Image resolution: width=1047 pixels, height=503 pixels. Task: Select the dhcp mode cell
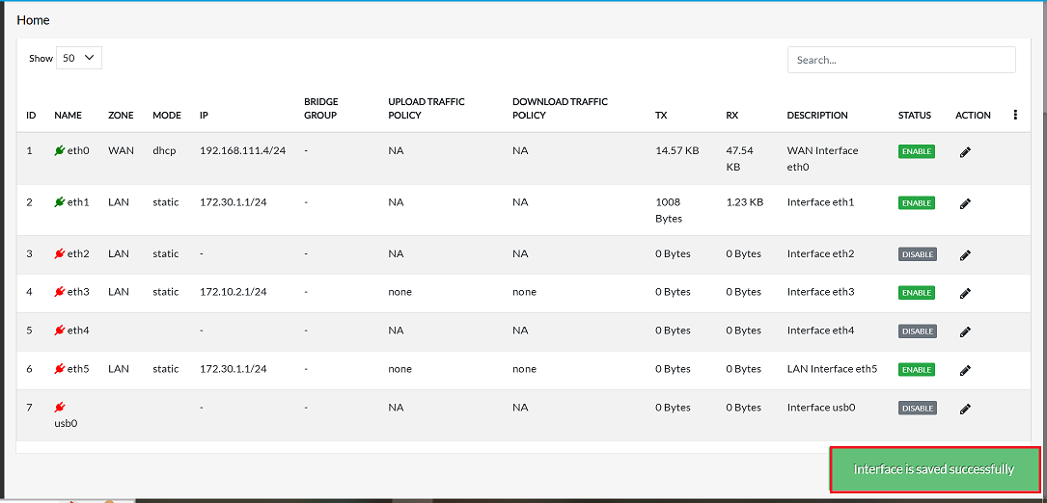click(164, 150)
